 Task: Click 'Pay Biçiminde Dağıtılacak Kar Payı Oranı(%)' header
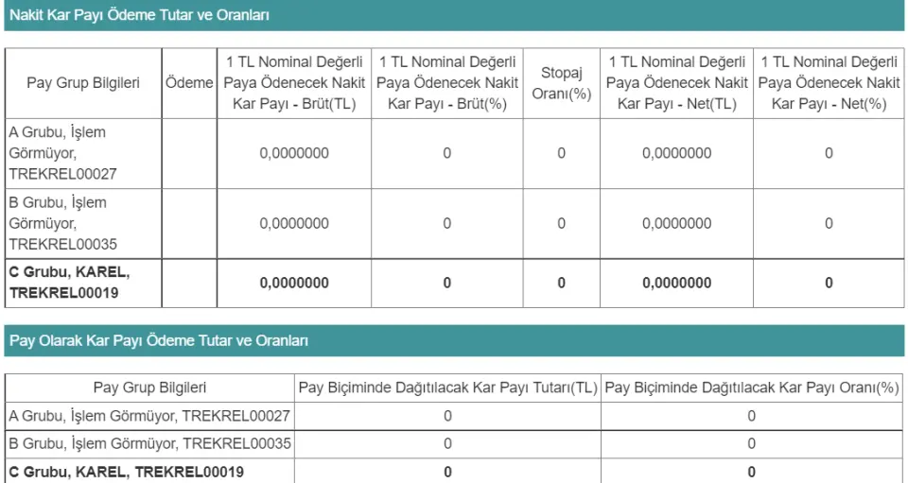[x=752, y=388]
